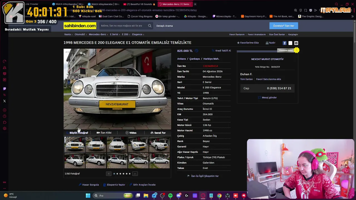Click E Serisi breadcrumb link

114,34
